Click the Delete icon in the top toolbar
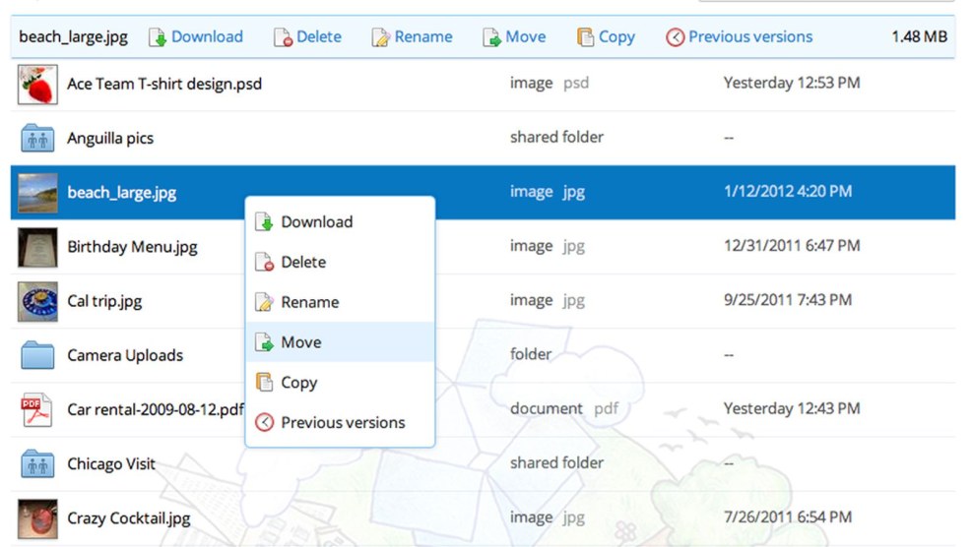This screenshot has width=972, height=547. [x=283, y=37]
